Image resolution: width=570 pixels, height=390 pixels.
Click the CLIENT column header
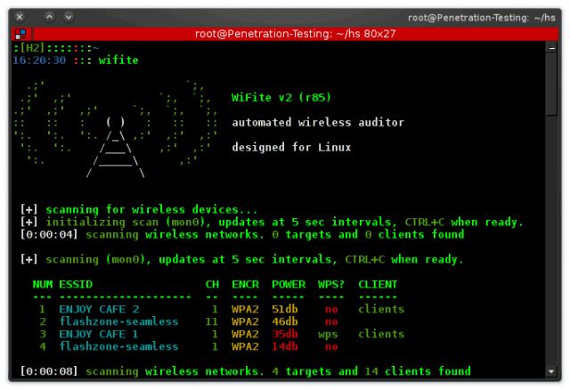378,284
